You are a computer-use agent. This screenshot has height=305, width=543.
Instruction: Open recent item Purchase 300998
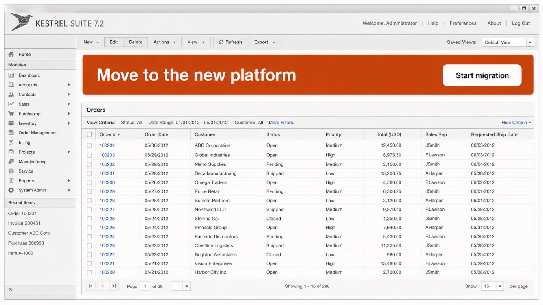point(26,243)
